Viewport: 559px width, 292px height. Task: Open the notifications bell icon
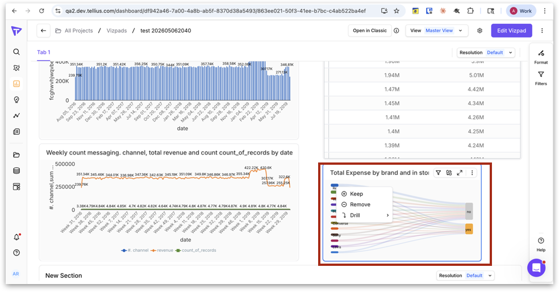point(16,237)
